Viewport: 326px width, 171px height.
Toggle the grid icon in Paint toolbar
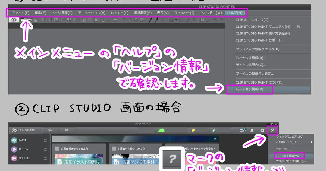171,20
